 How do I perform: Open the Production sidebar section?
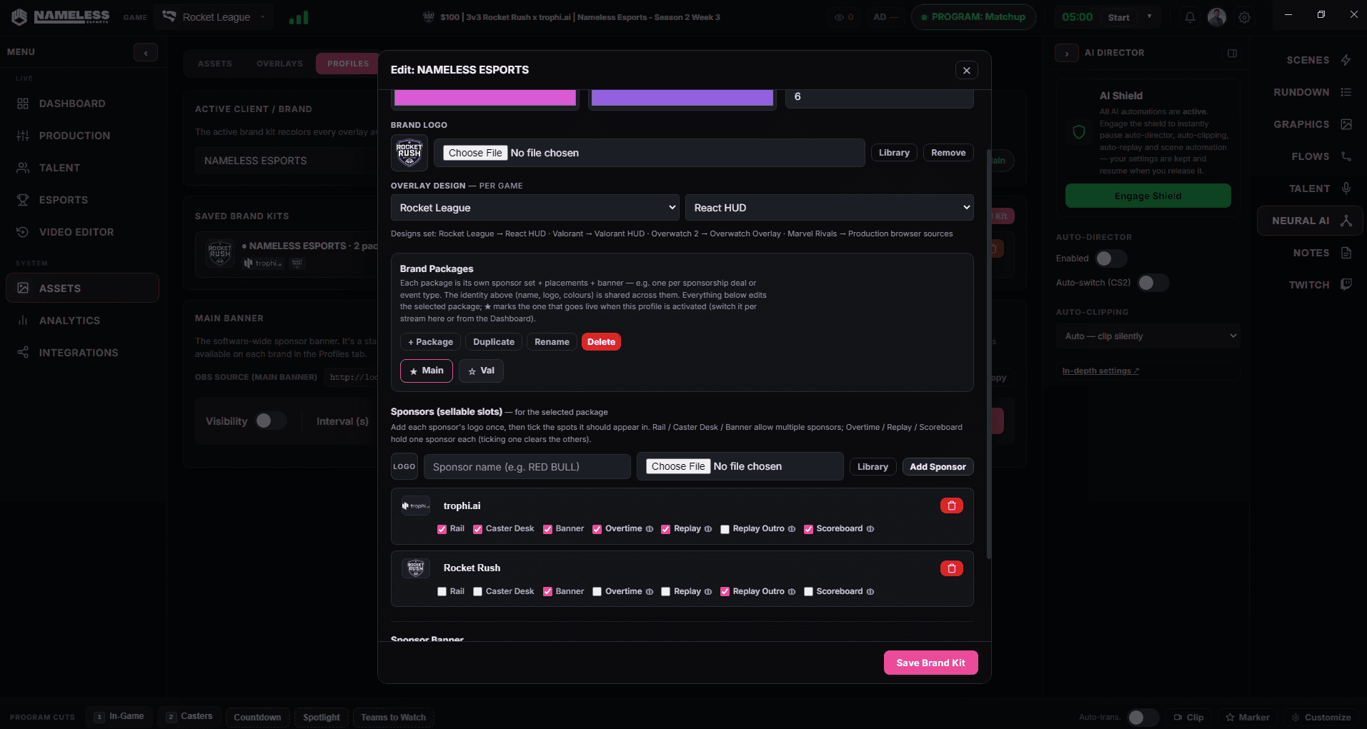[x=82, y=136]
